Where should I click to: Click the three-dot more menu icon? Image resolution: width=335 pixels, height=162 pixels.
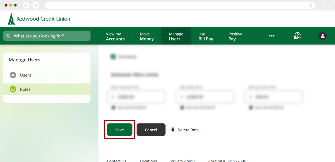point(272,36)
